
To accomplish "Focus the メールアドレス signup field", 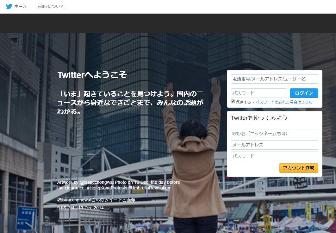I will 275,145.
